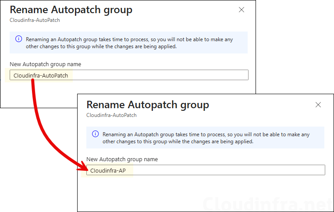Click the background dialog's Rename Autopatch group title
Screen dimensions: 334x212
click(71, 10)
